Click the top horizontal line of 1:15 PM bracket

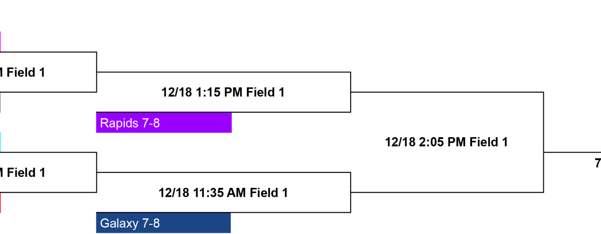[x=223, y=72]
